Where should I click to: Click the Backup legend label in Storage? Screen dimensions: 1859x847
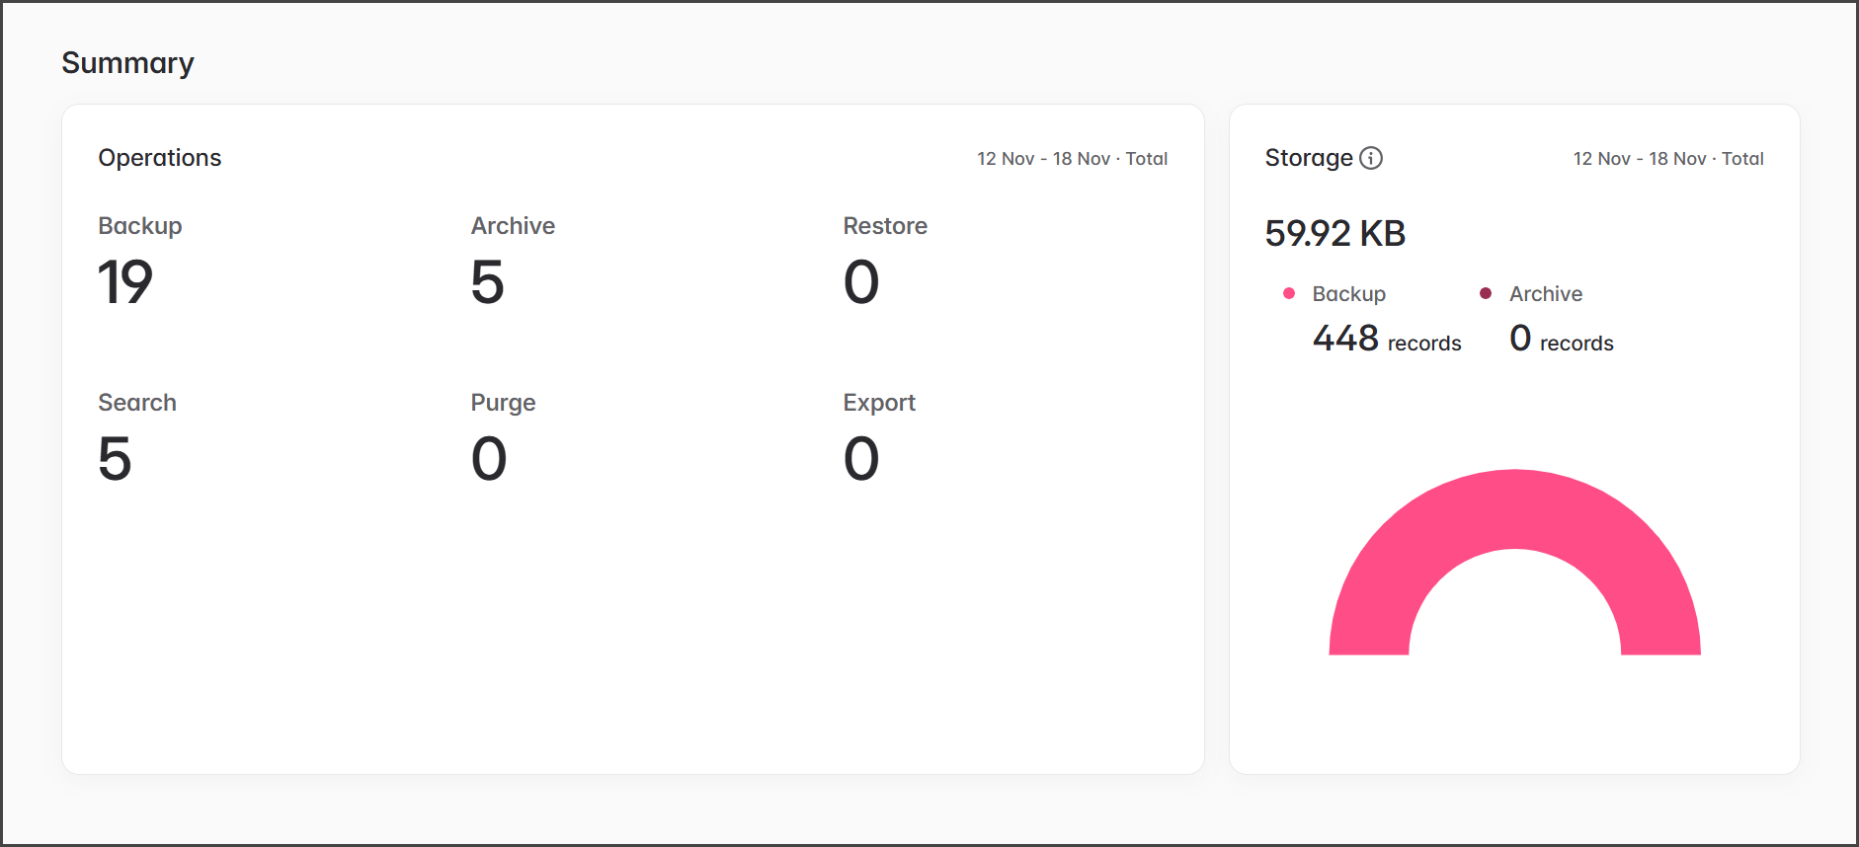tap(1348, 294)
